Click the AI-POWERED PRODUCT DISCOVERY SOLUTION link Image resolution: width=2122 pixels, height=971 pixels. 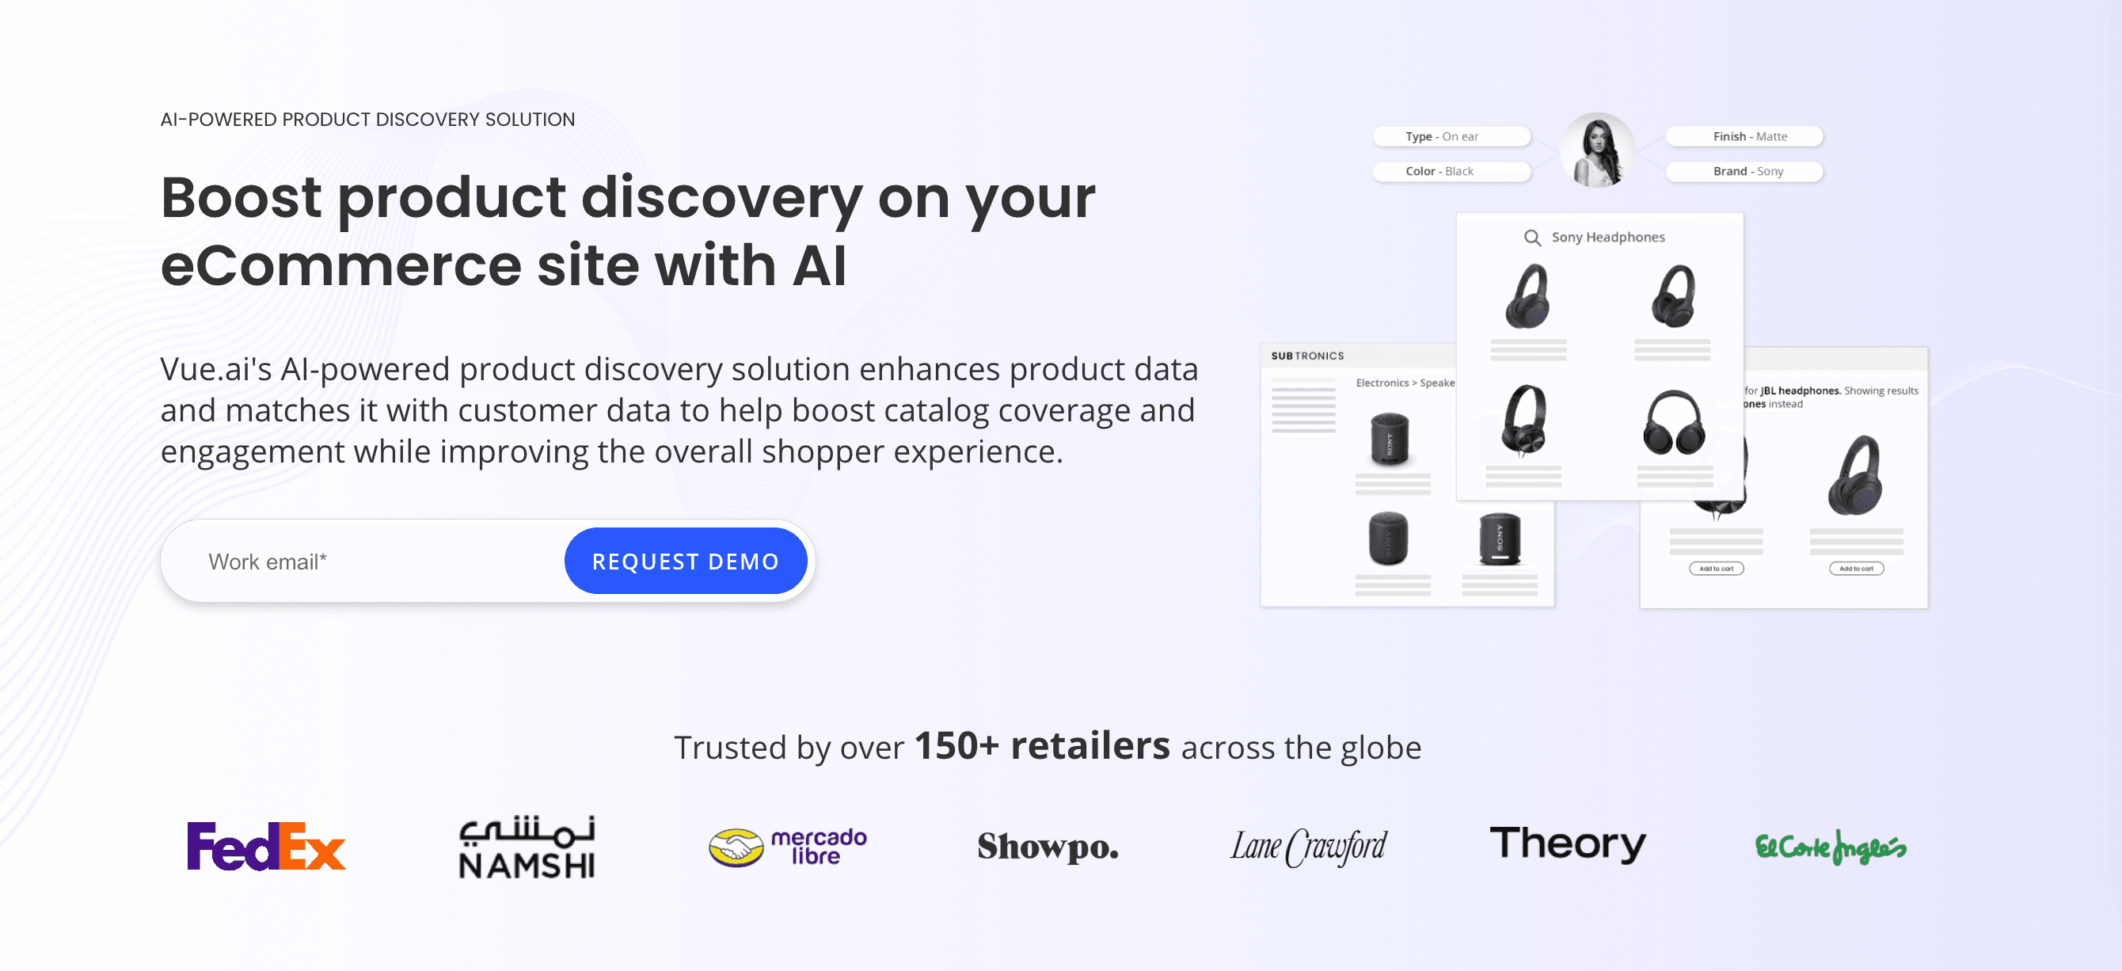[x=367, y=119]
